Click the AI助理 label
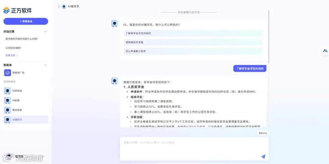 coord(16,100)
